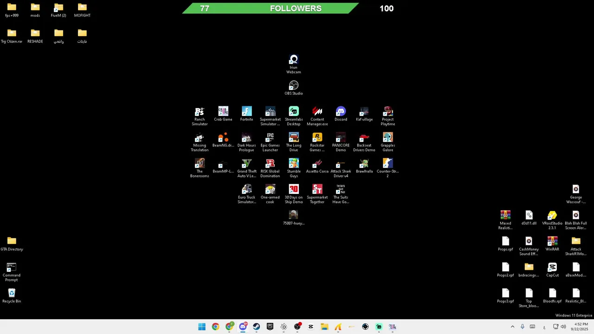Select The Suits Have Gone icon
Viewport: 594px width, 334px height.
341,194
